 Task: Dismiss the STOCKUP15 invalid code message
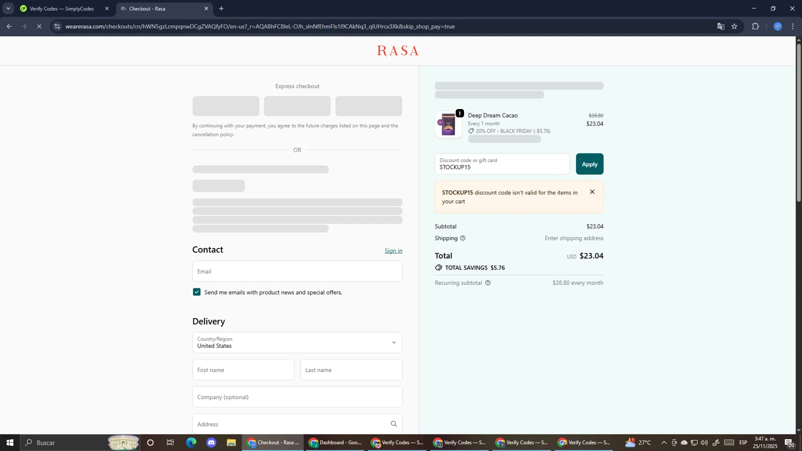[592, 192]
